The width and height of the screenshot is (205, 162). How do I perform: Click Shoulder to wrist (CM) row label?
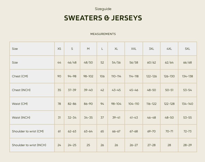[28, 131]
